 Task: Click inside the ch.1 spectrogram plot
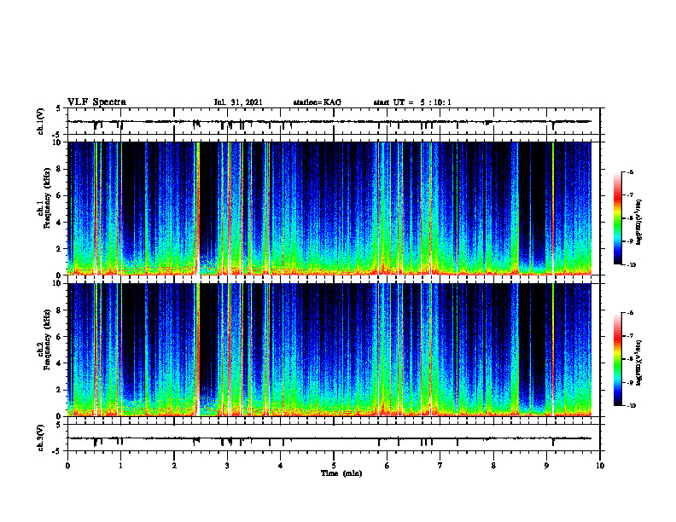coord(334,208)
